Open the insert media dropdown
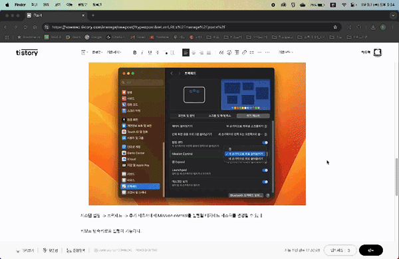 (x=84, y=52)
